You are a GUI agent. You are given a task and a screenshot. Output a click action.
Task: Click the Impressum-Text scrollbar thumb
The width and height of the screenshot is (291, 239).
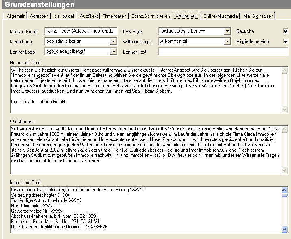pyautogui.click(x=284, y=195)
